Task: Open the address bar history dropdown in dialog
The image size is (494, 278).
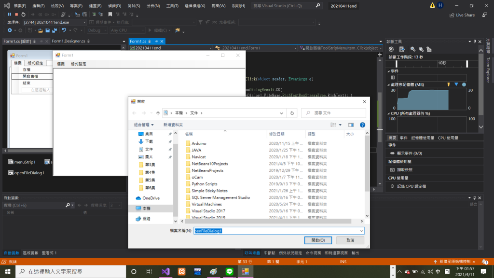Action: click(281, 113)
